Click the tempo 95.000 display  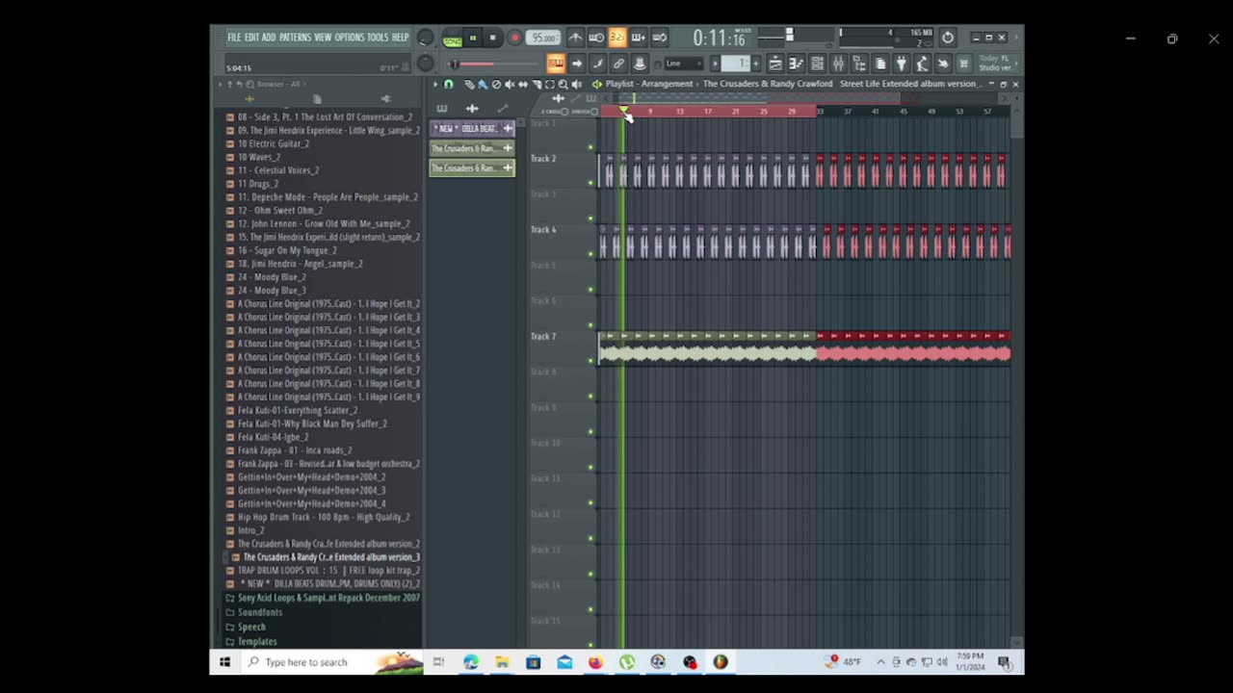coord(543,38)
